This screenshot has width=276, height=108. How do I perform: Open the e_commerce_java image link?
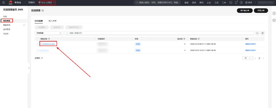[48, 44]
